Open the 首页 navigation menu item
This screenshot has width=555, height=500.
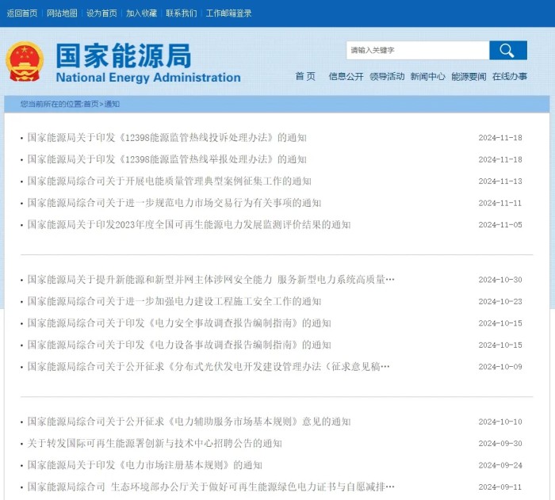pos(305,77)
